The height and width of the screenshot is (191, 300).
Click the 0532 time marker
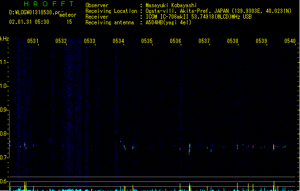pyautogui.click(x=61, y=41)
